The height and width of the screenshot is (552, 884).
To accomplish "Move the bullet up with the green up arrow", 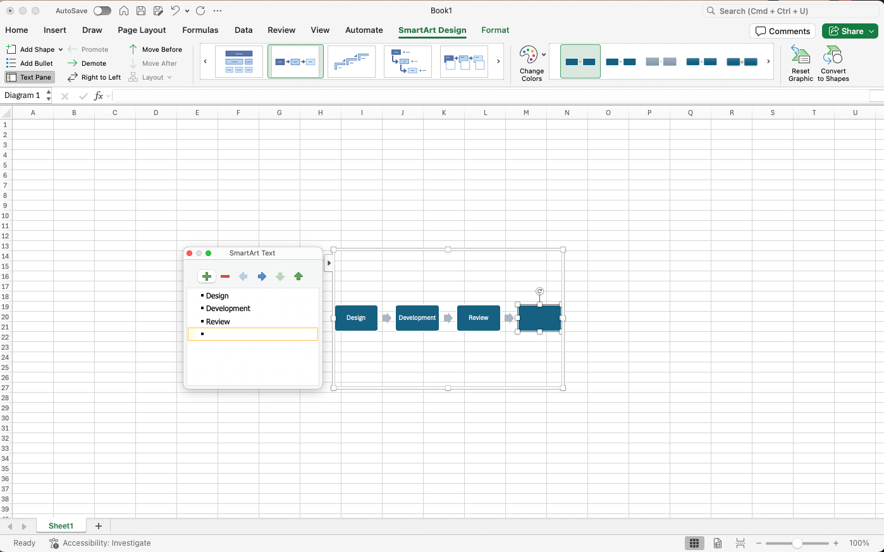I will [x=298, y=276].
